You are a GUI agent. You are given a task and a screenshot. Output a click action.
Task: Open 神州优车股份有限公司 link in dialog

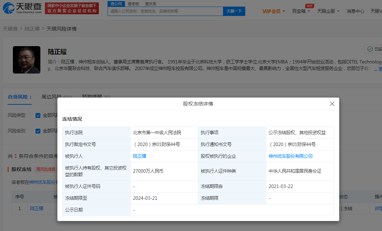(291, 156)
